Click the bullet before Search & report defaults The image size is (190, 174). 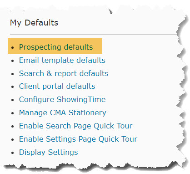tap(13, 74)
